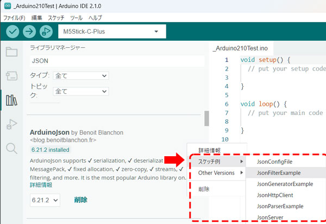
Task: Click the blog.benoitblanchon.fr text
Action: coord(63,140)
